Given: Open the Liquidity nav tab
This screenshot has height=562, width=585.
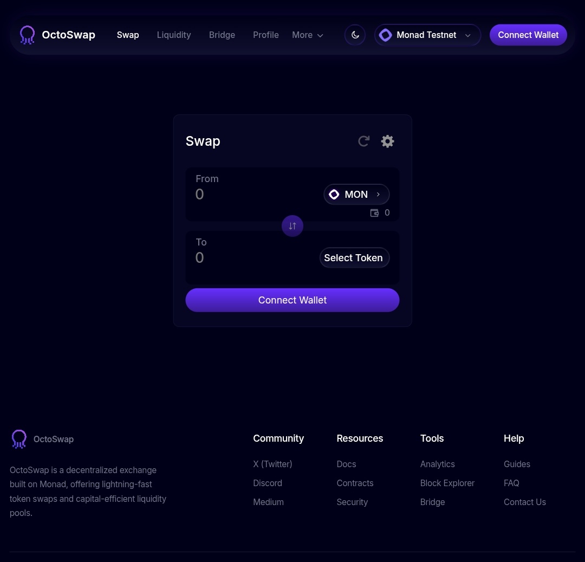Looking at the screenshot, I should click(x=174, y=35).
